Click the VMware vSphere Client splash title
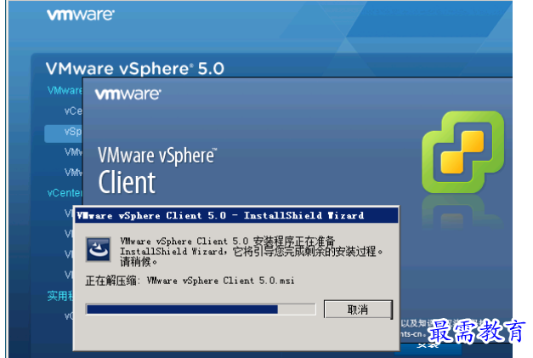Viewport: 533px width, 358px height. click(x=157, y=170)
